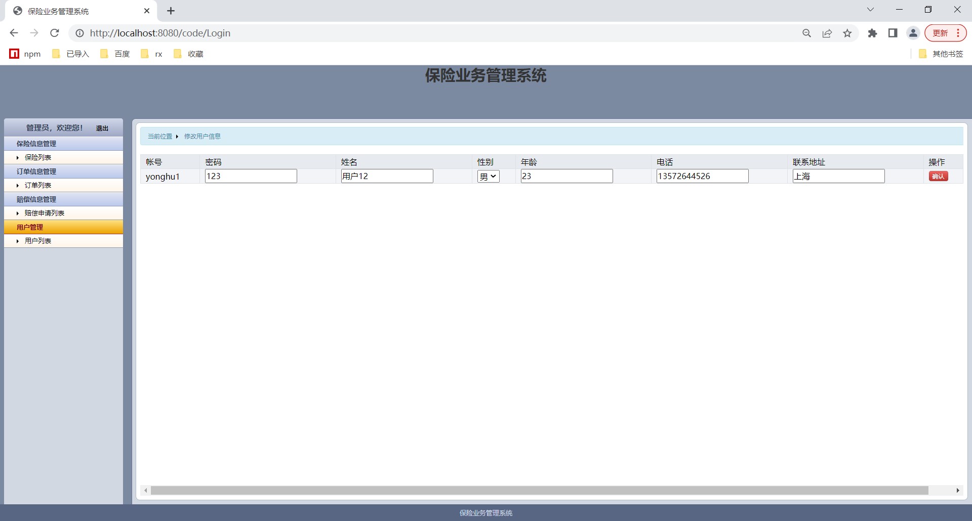Toggle the browser side panel icon
Screen dimensions: 972x521
coord(893,33)
